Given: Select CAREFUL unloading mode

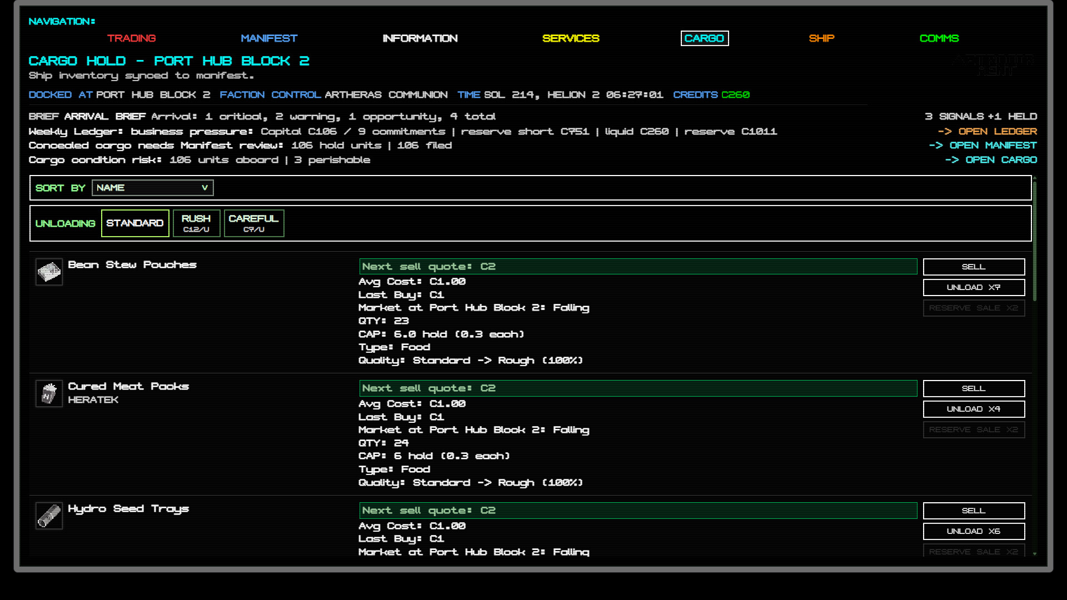Looking at the screenshot, I should (x=254, y=223).
